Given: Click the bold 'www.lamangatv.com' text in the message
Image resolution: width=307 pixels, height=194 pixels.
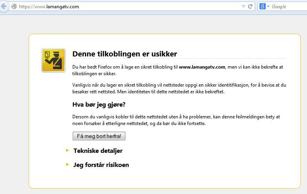Looking at the screenshot, I should (x=202, y=67).
